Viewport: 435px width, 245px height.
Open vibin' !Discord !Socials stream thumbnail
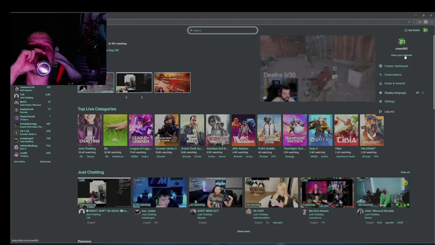coord(383,193)
